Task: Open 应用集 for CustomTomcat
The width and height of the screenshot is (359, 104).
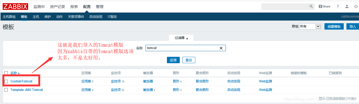Action: tap(86, 81)
